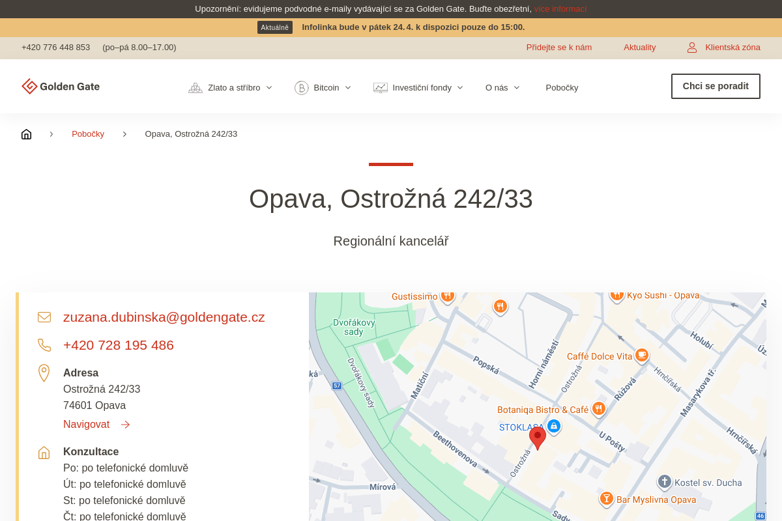Viewport: 782px width, 521px height.
Task: Click the Bitcoin coin icon
Action: [302, 88]
